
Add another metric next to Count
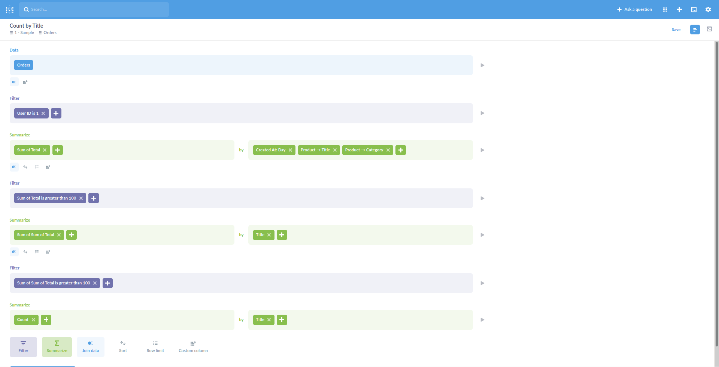pos(46,320)
